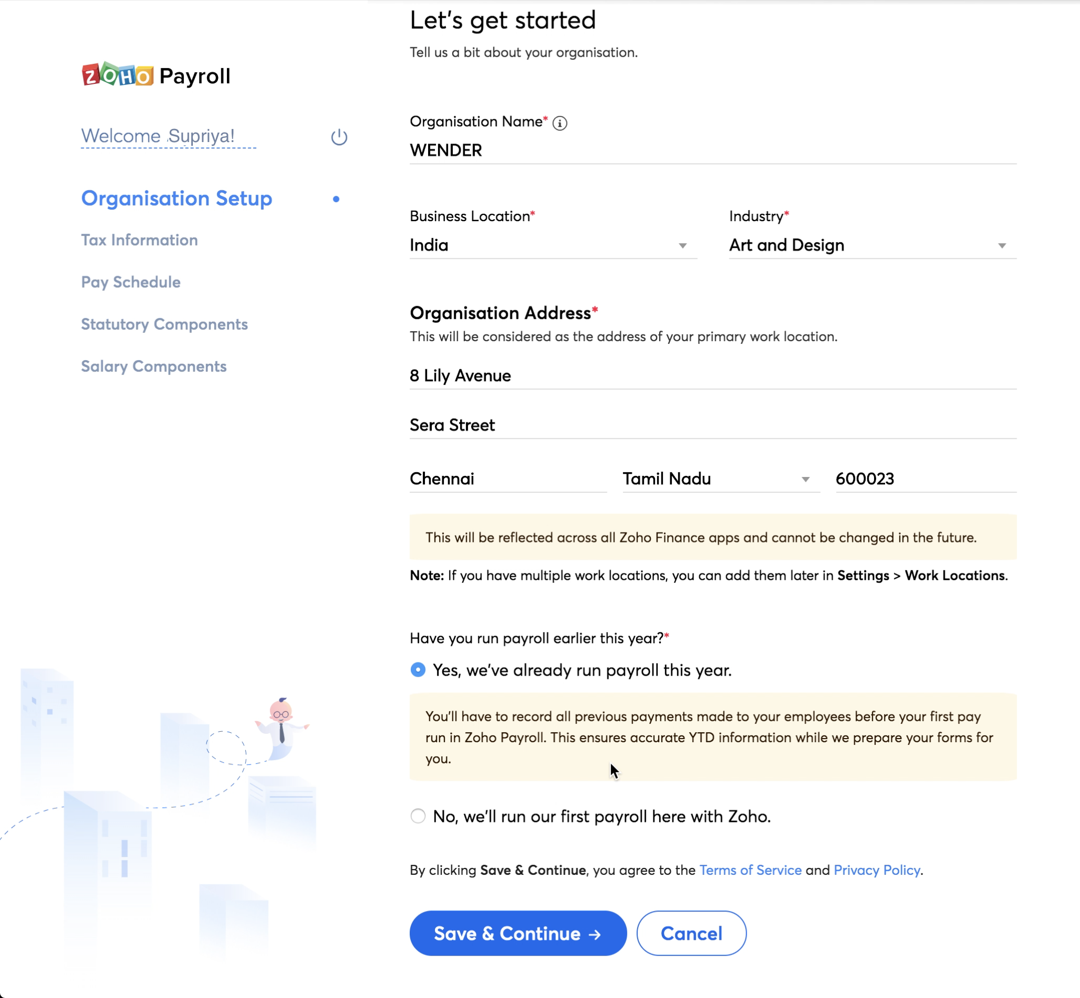This screenshot has height=998, width=1080.
Task: Go to Tax Information step
Action: click(139, 240)
